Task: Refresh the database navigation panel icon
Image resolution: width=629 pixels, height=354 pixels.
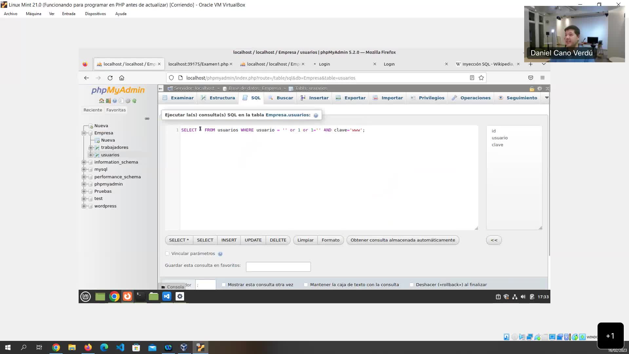Action: point(134,101)
